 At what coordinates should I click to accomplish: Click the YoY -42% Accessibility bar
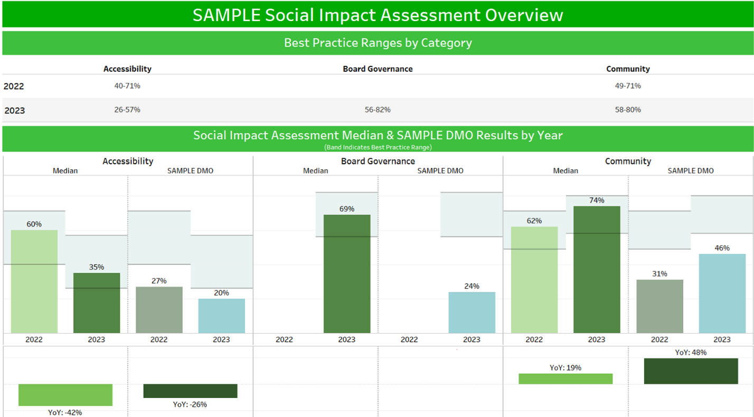pos(65,395)
